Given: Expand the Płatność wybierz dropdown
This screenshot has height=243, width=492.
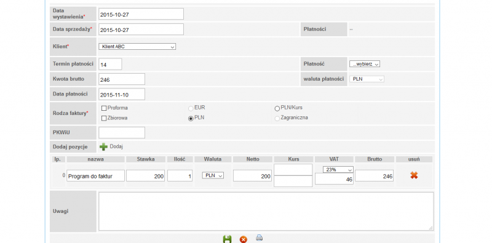Looking at the screenshot, I should coord(365,64).
